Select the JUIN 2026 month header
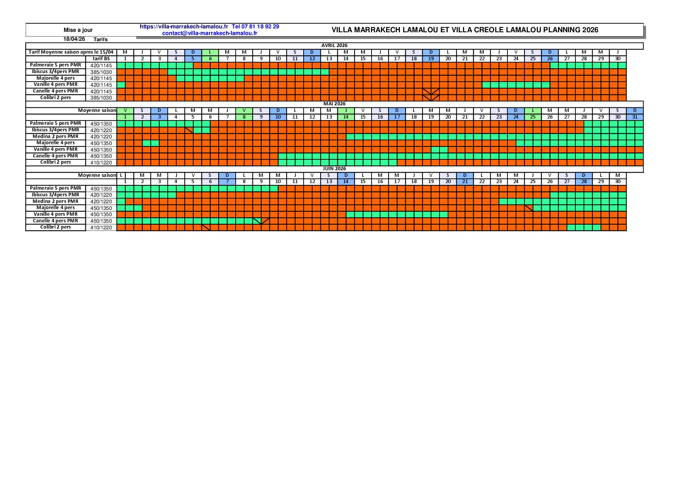The image size is (681, 482). click(x=334, y=169)
